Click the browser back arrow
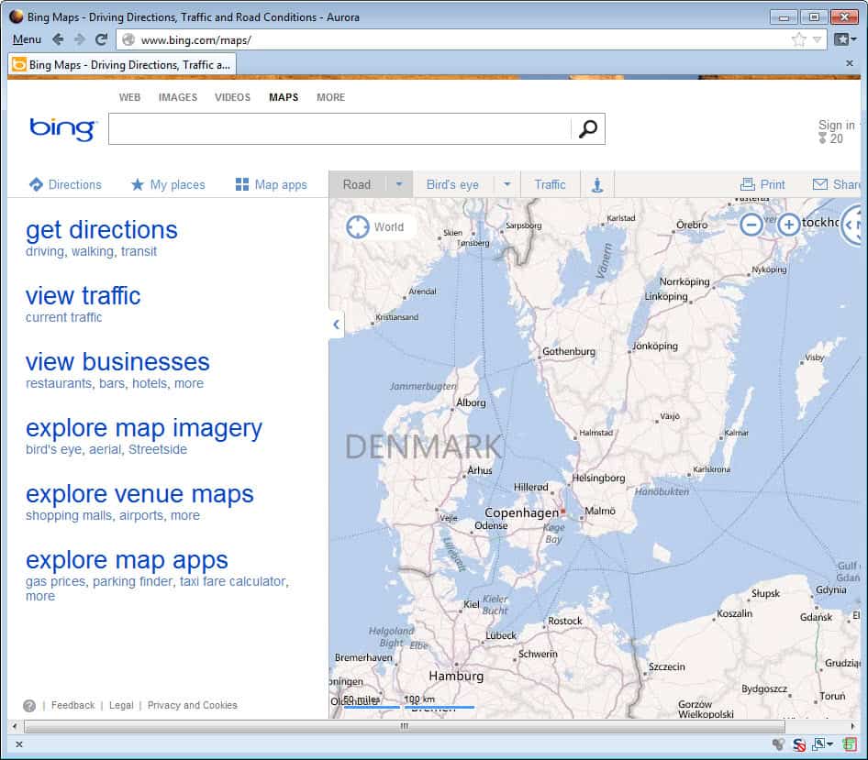The height and width of the screenshot is (760, 868). click(58, 39)
